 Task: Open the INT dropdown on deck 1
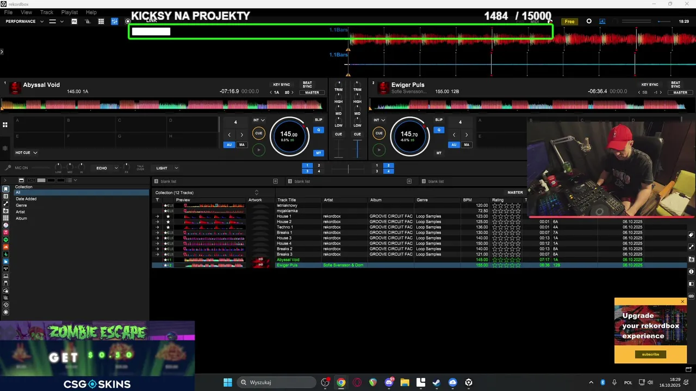pyautogui.click(x=259, y=120)
